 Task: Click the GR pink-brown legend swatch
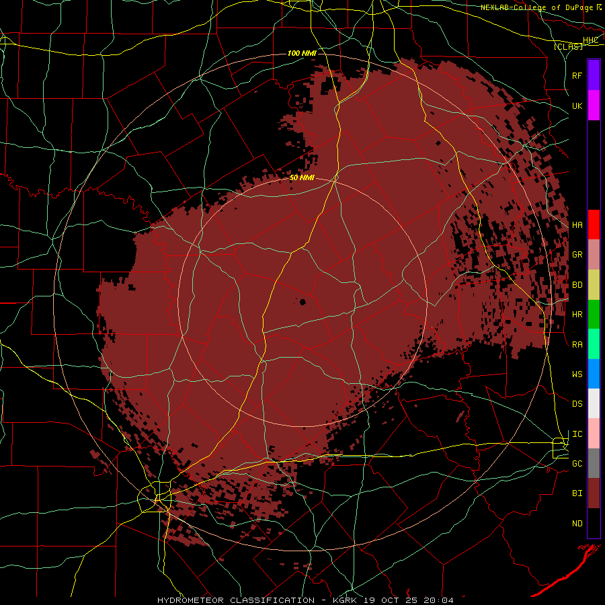pyautogui.click(x=594, y=255)
